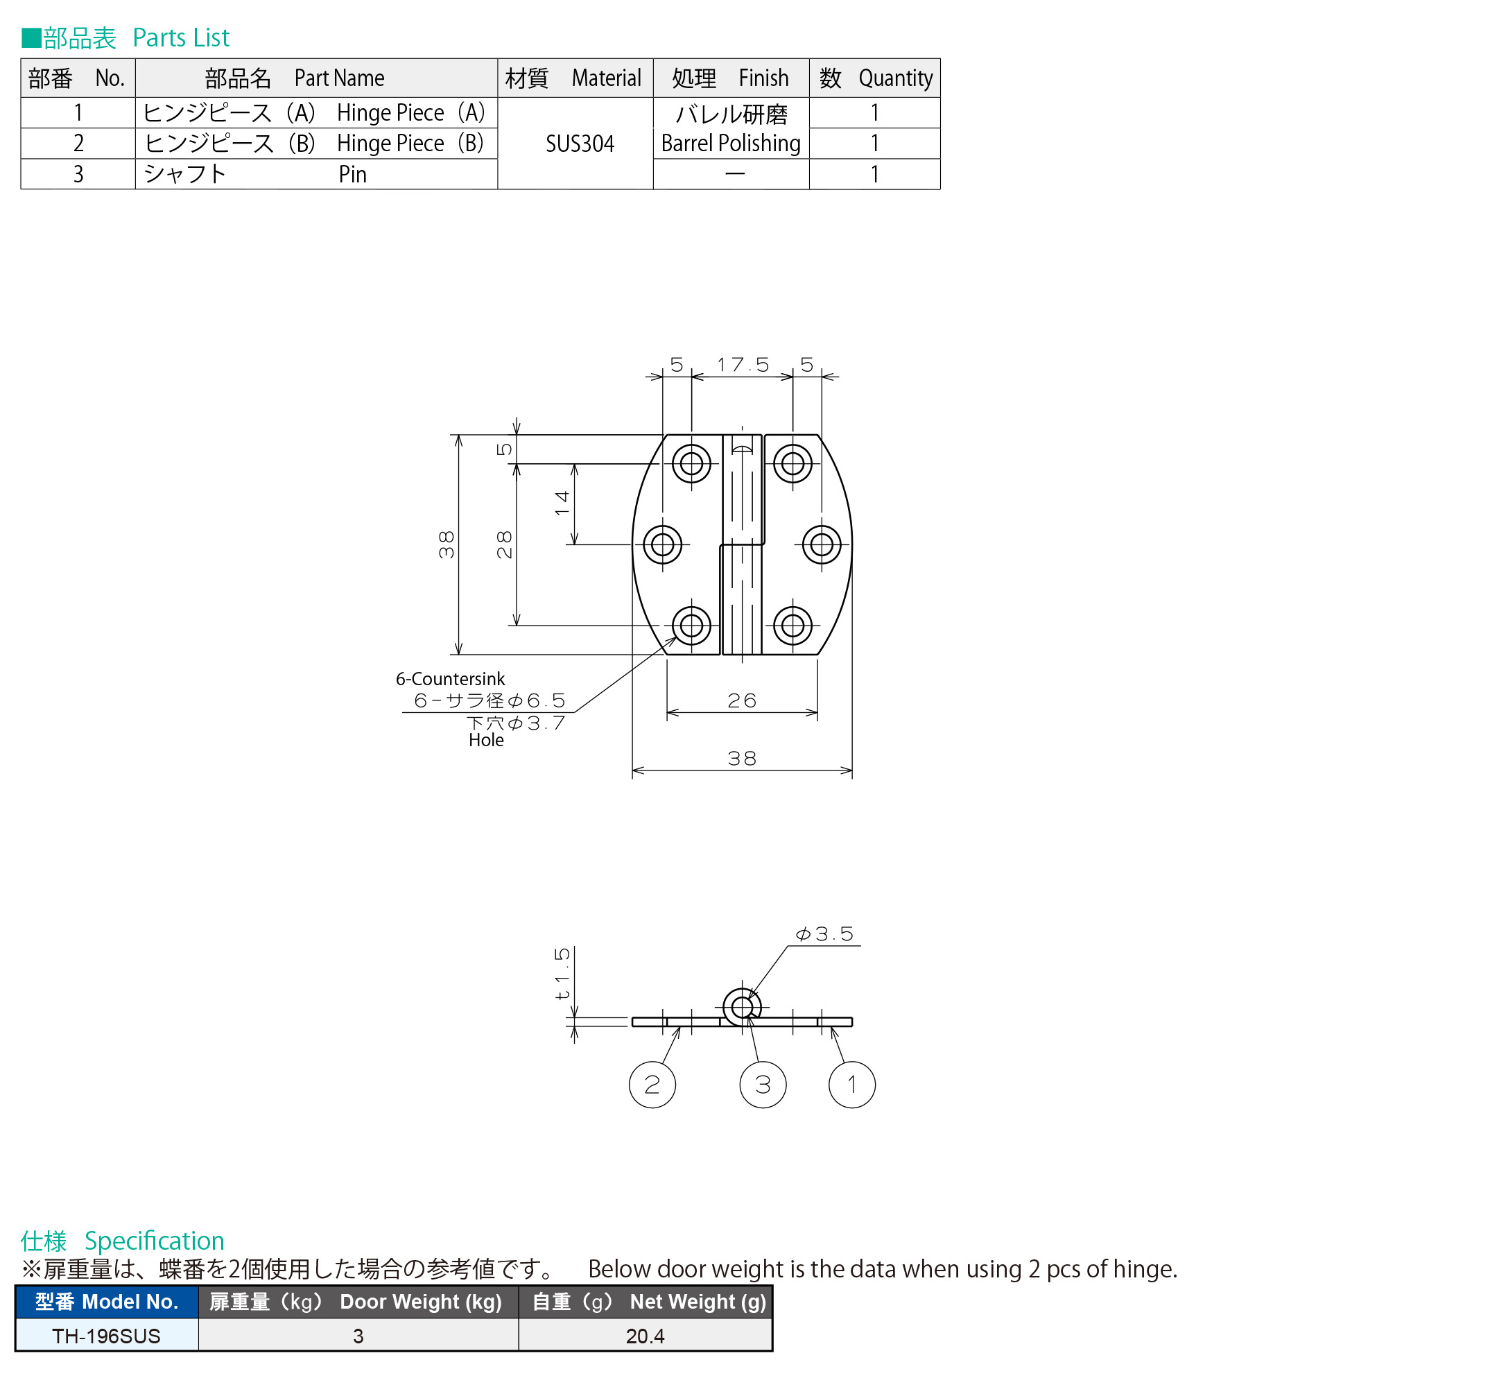Click the pin circle in side view

[742, 1008]
